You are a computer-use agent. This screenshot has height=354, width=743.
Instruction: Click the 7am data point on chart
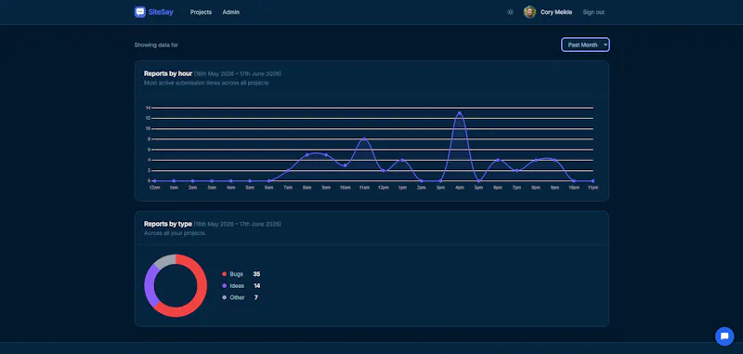pyautogui.click(x=288, y=171)
